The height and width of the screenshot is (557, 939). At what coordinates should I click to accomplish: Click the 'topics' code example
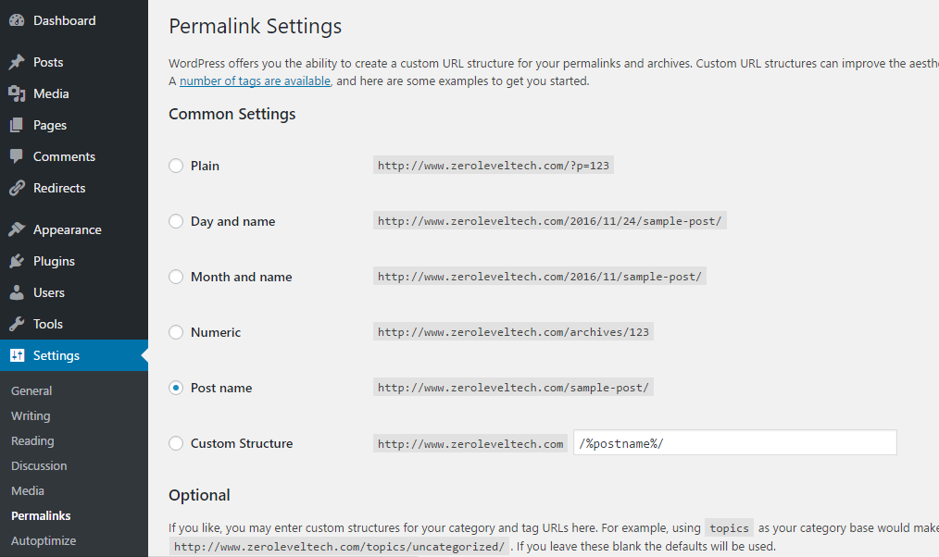(x=729, y=528)
